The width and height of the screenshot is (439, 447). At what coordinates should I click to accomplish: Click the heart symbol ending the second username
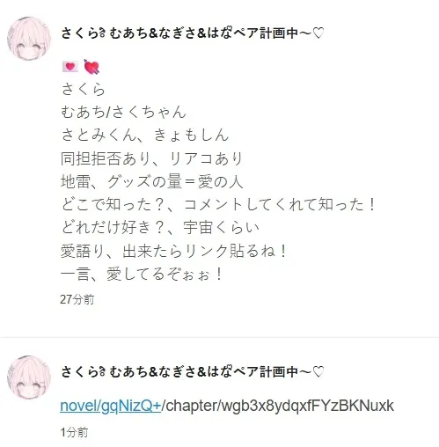tap(318, 371)
